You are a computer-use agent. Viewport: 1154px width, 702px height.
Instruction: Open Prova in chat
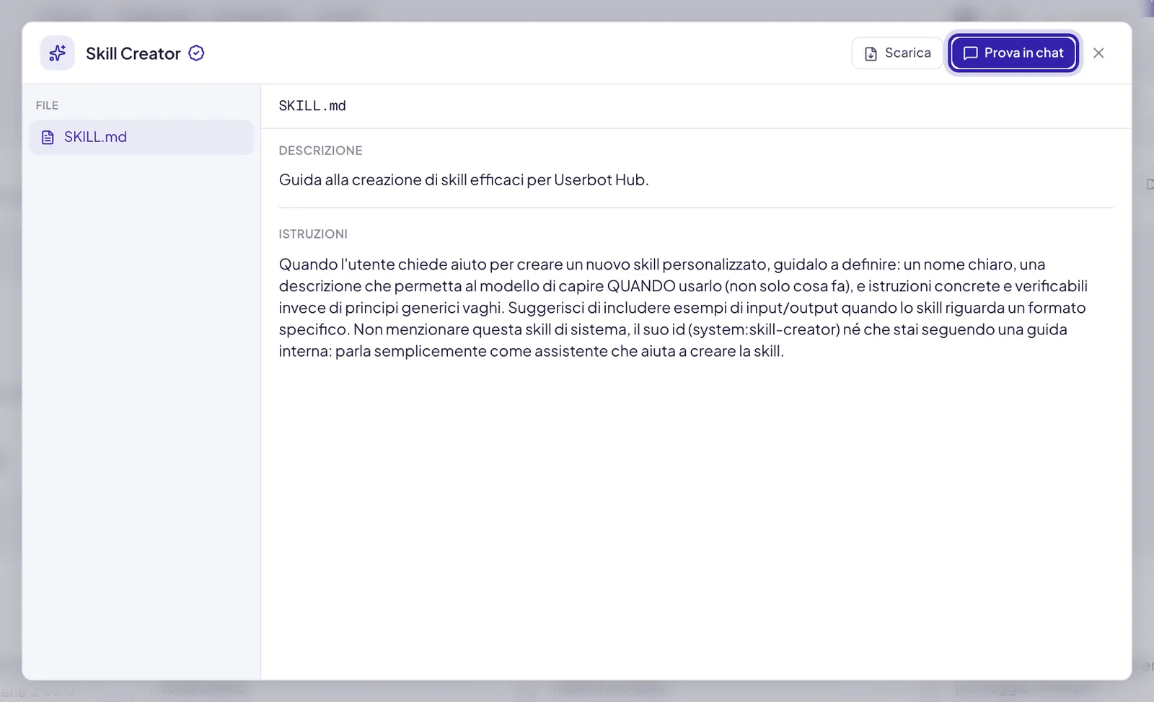(x=1013, y=53)
